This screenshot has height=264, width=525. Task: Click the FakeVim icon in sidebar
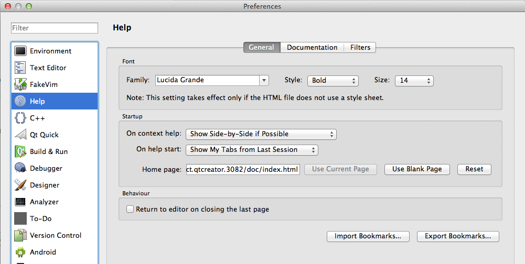click(x=20, y=84)
